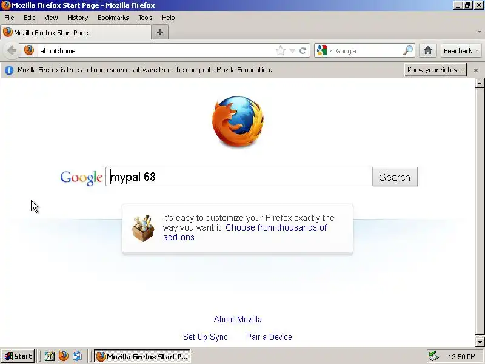Image resolution: width=485 pixels, height=364 pixels.
Task: Open the Bookmarks menu
Action: click(x=113, y=18)
